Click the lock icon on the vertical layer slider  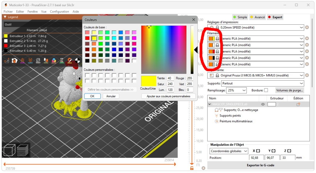[192, 168]
